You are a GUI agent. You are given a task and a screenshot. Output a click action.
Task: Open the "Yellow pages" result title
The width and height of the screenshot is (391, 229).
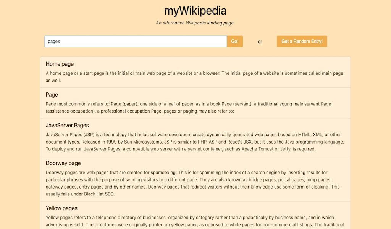click(61, 208)
